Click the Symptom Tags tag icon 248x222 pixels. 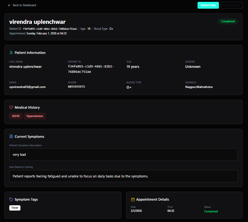coord(11,200)
